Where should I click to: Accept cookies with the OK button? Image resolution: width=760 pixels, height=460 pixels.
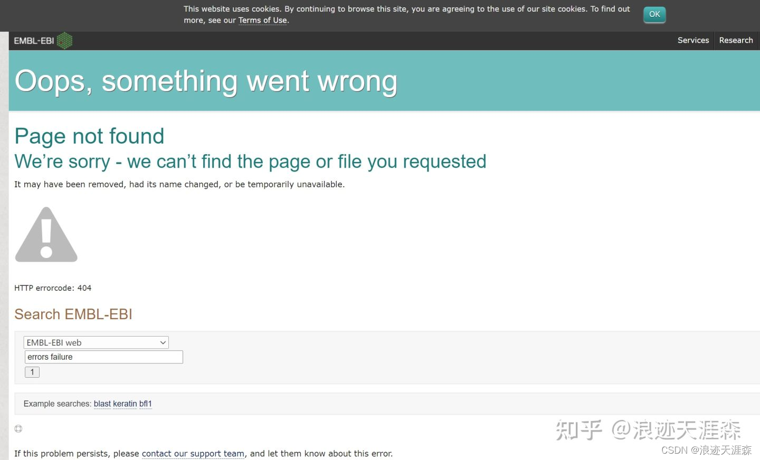tap(654, 14)
